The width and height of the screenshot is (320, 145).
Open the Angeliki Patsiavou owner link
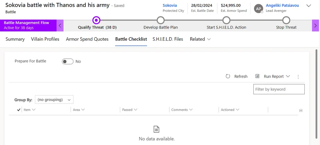(x=282, y=5)
